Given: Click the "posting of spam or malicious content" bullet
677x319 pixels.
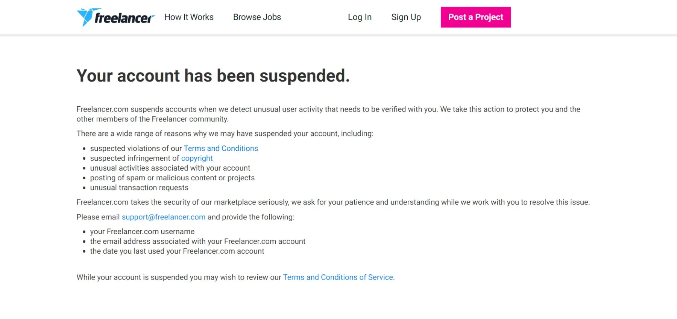Looking at the screenshot, I should coord(172,178).
